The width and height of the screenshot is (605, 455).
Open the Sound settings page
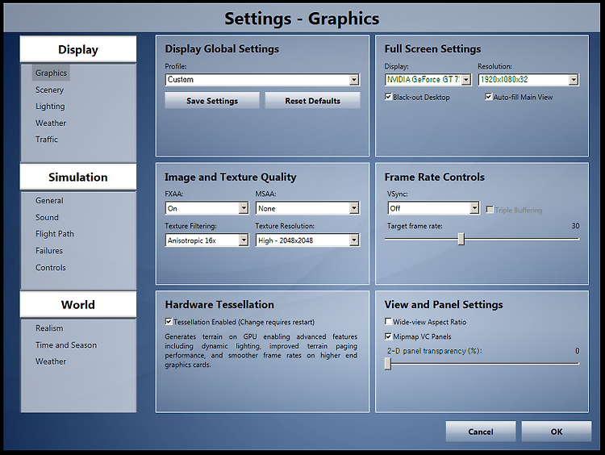[x=47, y=217]
